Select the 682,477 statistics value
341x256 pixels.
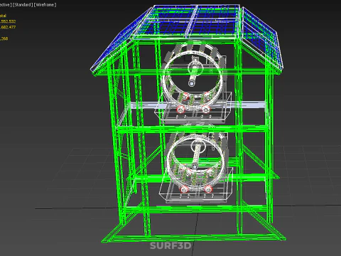pos(8,27)
